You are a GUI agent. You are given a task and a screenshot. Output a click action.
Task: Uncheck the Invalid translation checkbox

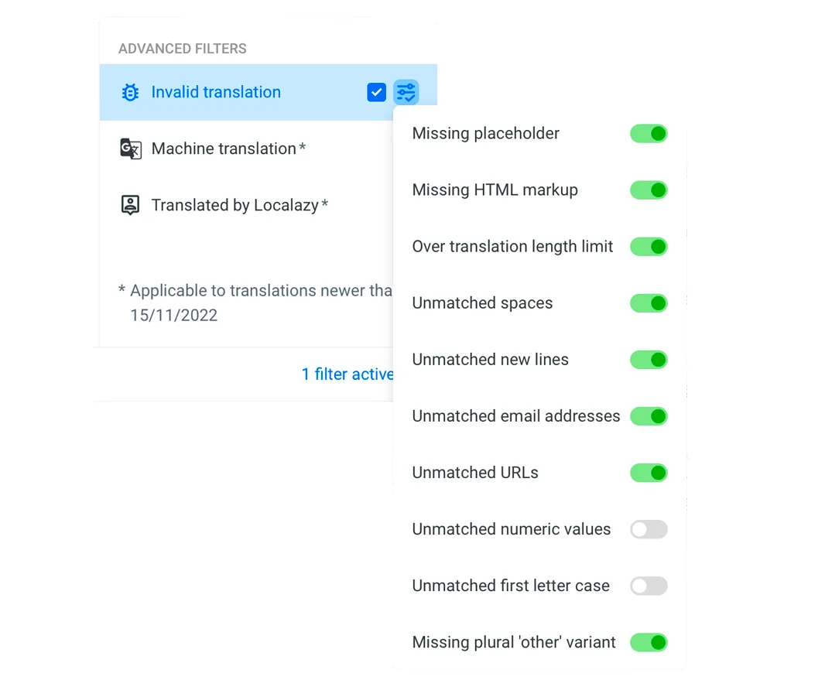376,93
